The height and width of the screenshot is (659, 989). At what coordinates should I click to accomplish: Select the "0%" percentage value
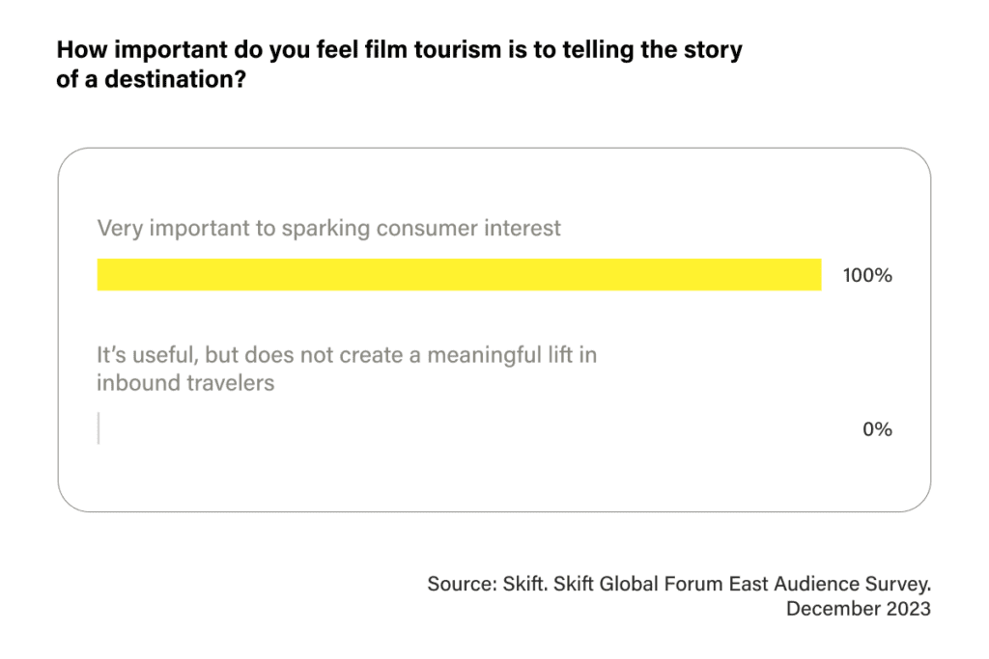877,429
